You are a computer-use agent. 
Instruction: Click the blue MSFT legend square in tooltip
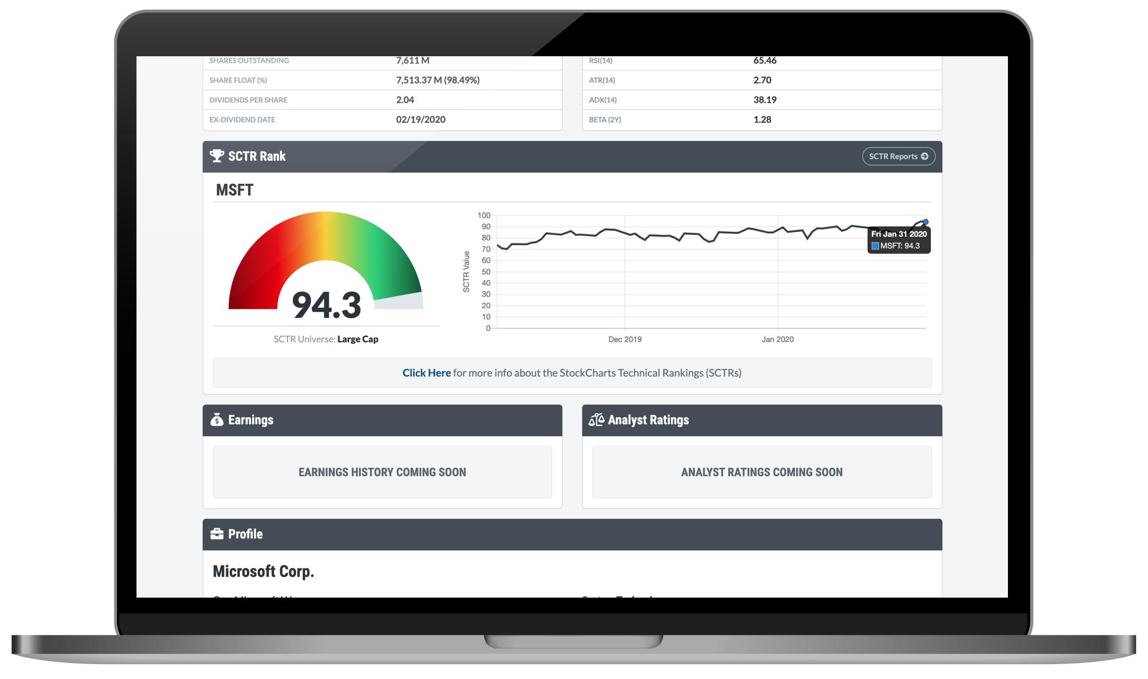coord(875,246)
